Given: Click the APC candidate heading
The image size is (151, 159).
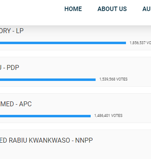Looking at the screenshot, I should [16, 104].
